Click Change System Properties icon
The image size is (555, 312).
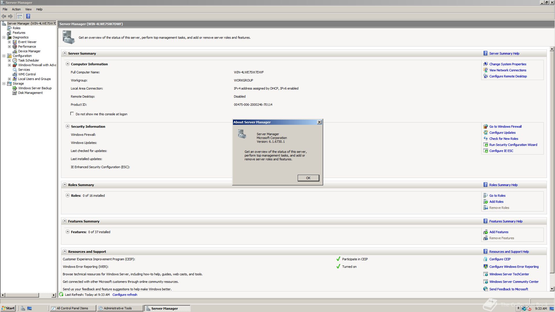point(486,64)
